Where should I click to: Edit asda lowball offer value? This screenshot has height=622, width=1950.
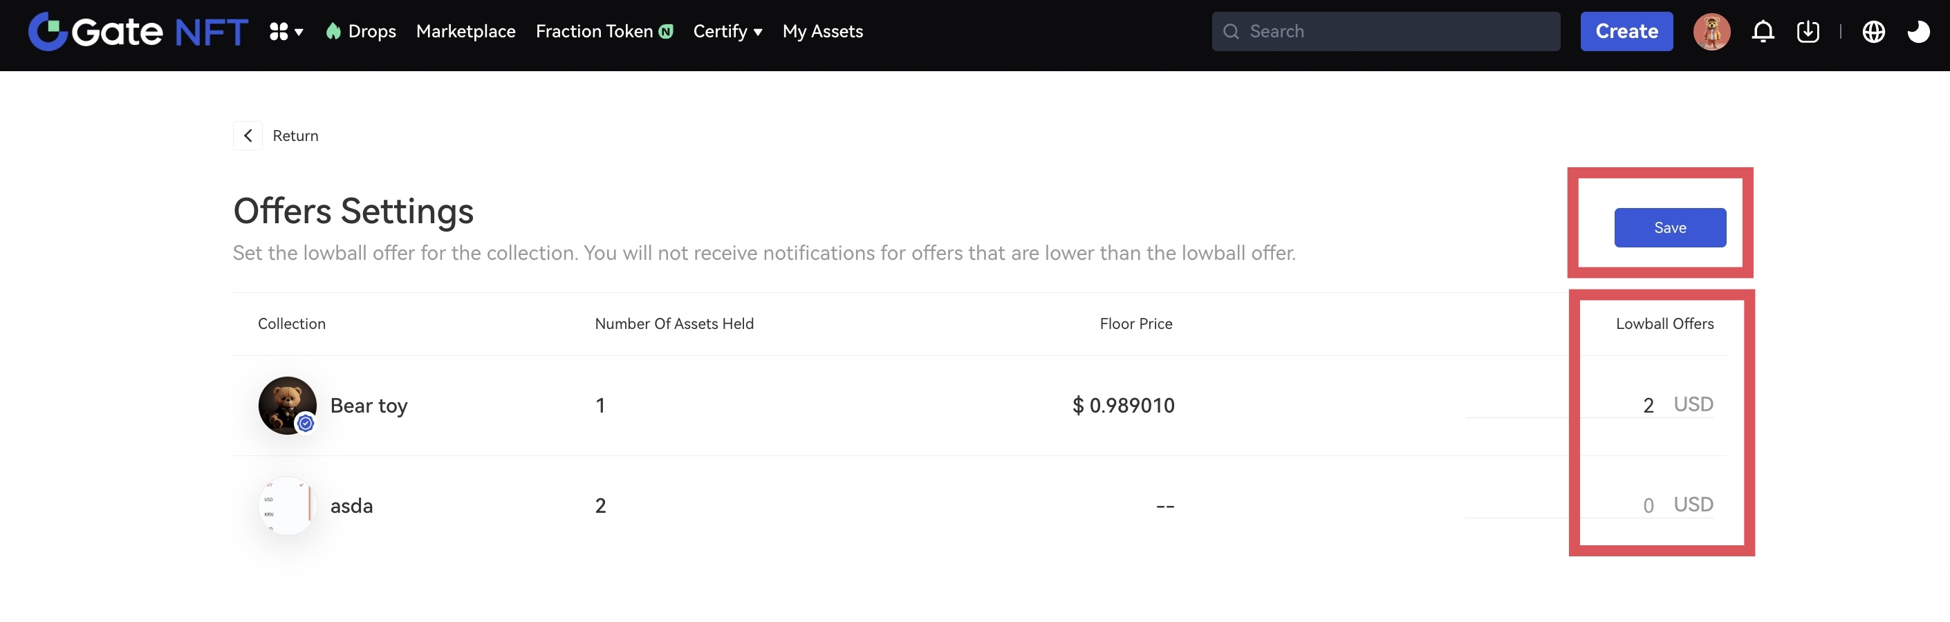pos(1620,505)
